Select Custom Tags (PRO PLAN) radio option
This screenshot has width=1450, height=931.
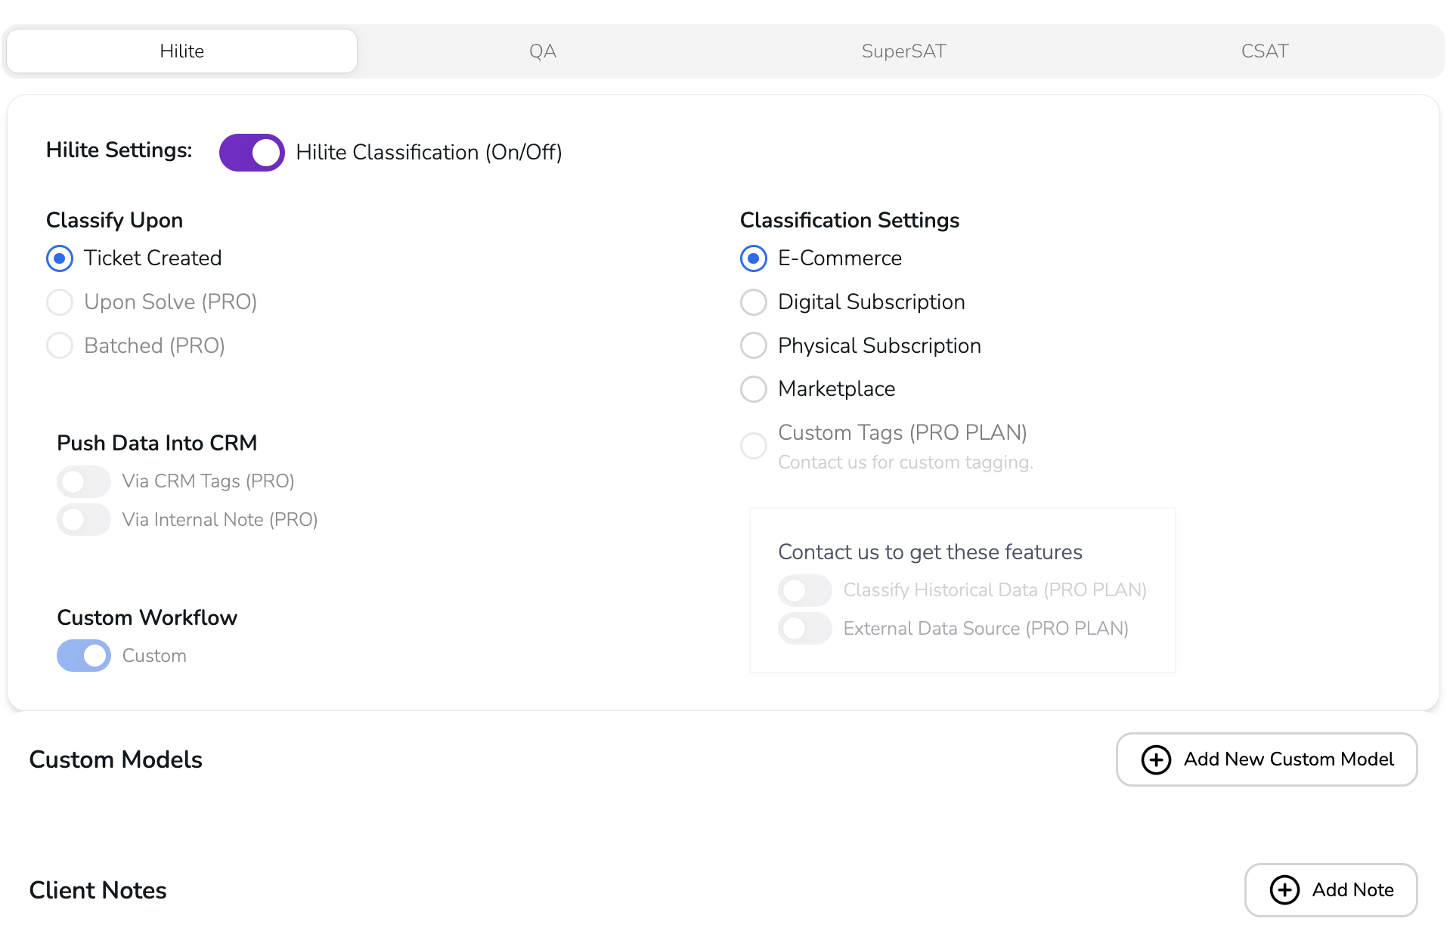(x=754, y=446)
